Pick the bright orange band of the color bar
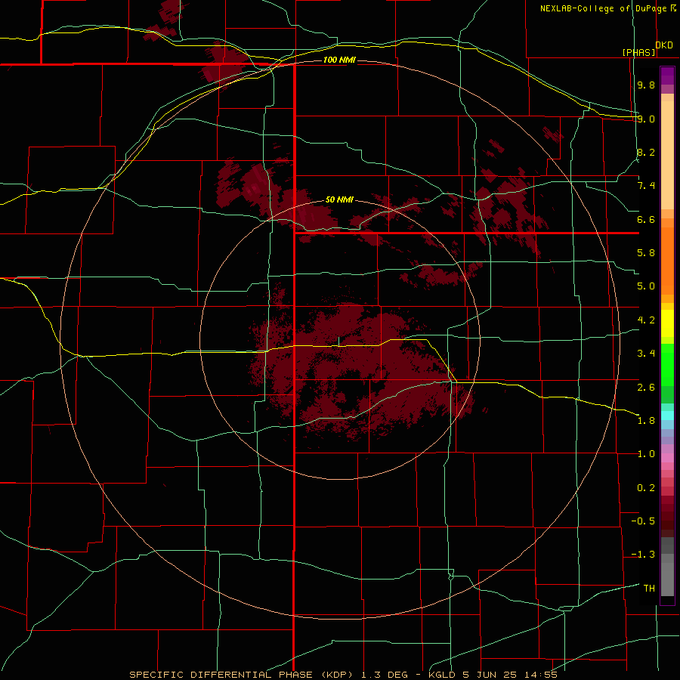The height and width of the screenshot is (680, 680). [x=667, y=261]
